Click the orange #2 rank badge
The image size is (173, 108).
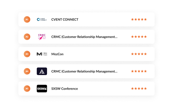pyautogui.click(x=27, y=37)
